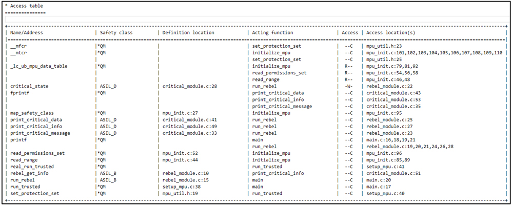Click the Name/Address column header
513x206 pixels.
click(x=27, y=33)
